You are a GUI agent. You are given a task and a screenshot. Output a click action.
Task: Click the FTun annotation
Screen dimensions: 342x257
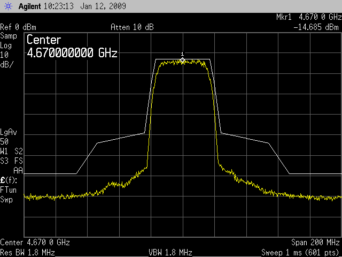9,190
